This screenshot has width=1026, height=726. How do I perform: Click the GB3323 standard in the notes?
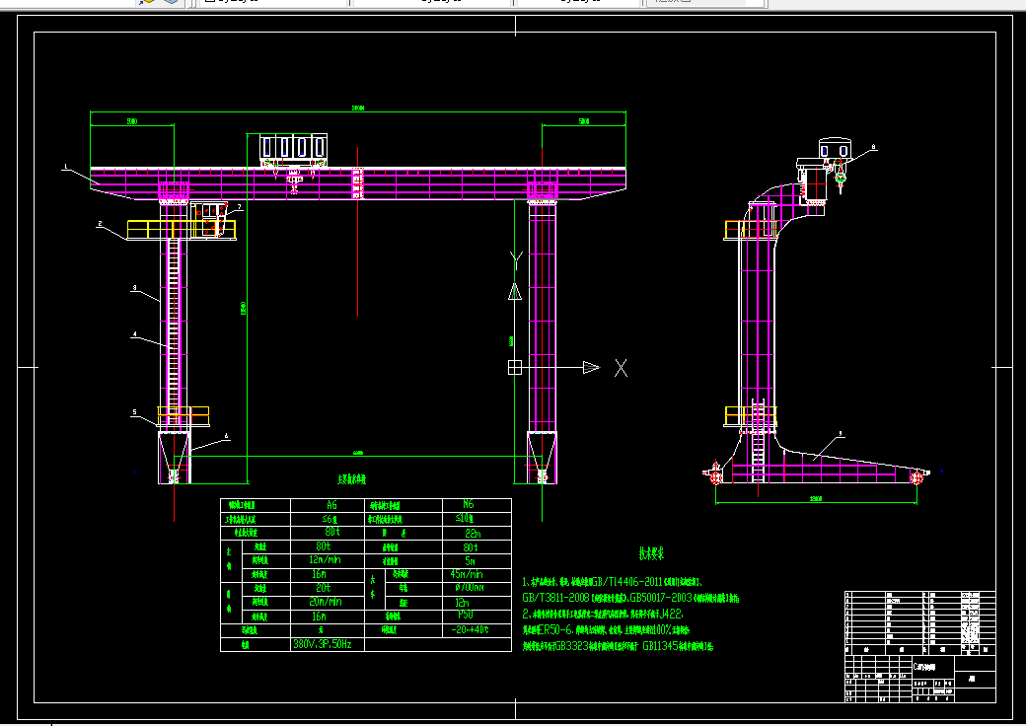coord(572,646)
